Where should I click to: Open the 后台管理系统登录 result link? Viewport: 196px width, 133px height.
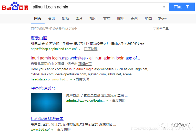click(47, 118)
